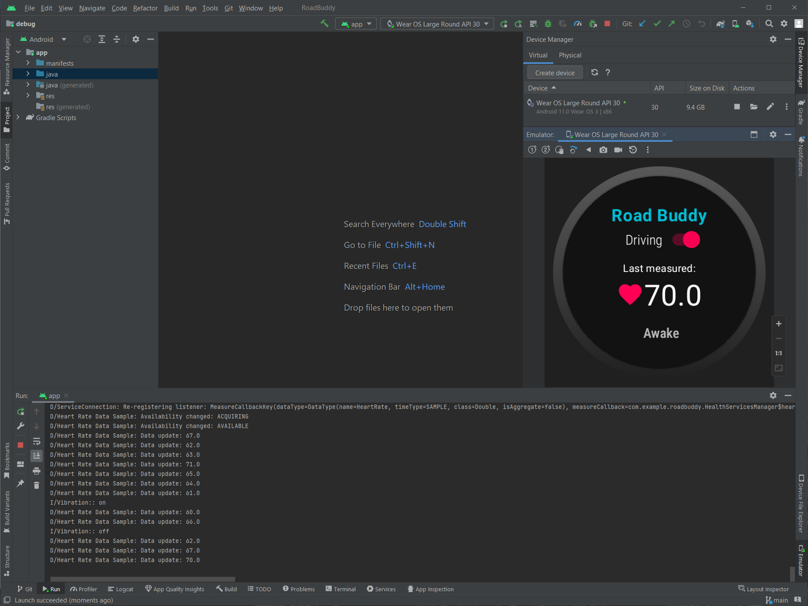Toggle scroll to end in Run console
The height and width of the screenshot is (606, 808).
click(37, 455)
